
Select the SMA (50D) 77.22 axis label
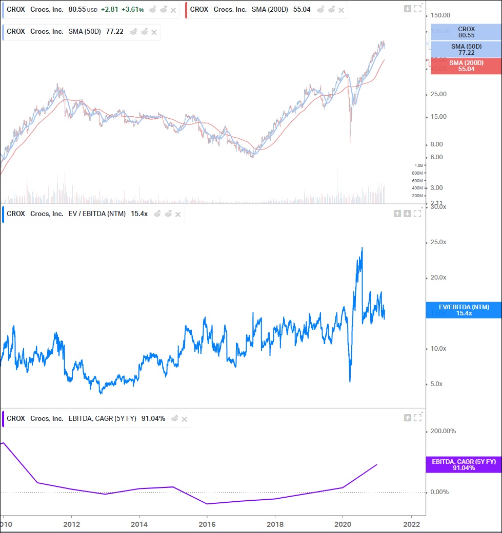[466, 50]
